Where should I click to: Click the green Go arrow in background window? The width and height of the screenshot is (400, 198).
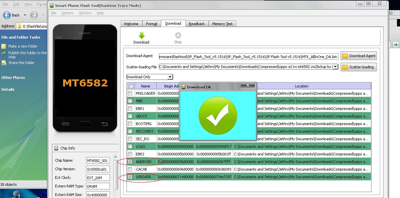pos(395,45)
